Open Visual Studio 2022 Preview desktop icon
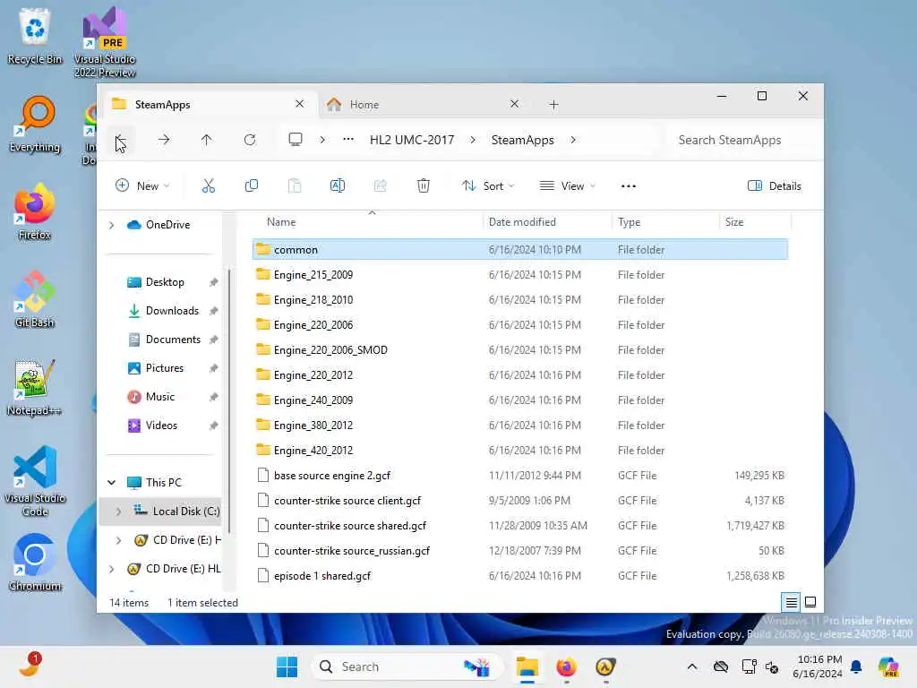This screenshot has width=917, height=688. tap(105, 43)
